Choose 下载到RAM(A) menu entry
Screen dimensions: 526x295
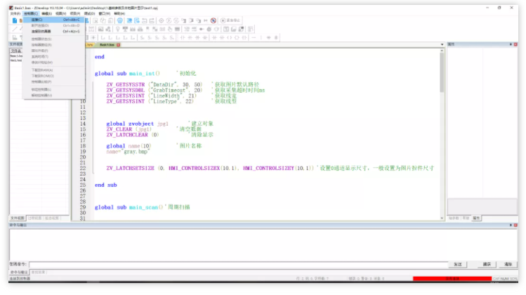[53, 70]
